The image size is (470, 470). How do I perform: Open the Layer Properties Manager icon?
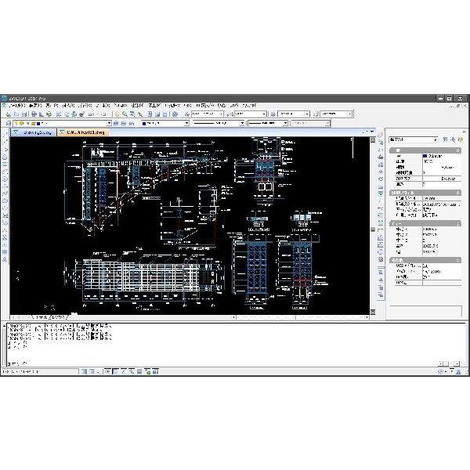[9, 123]
